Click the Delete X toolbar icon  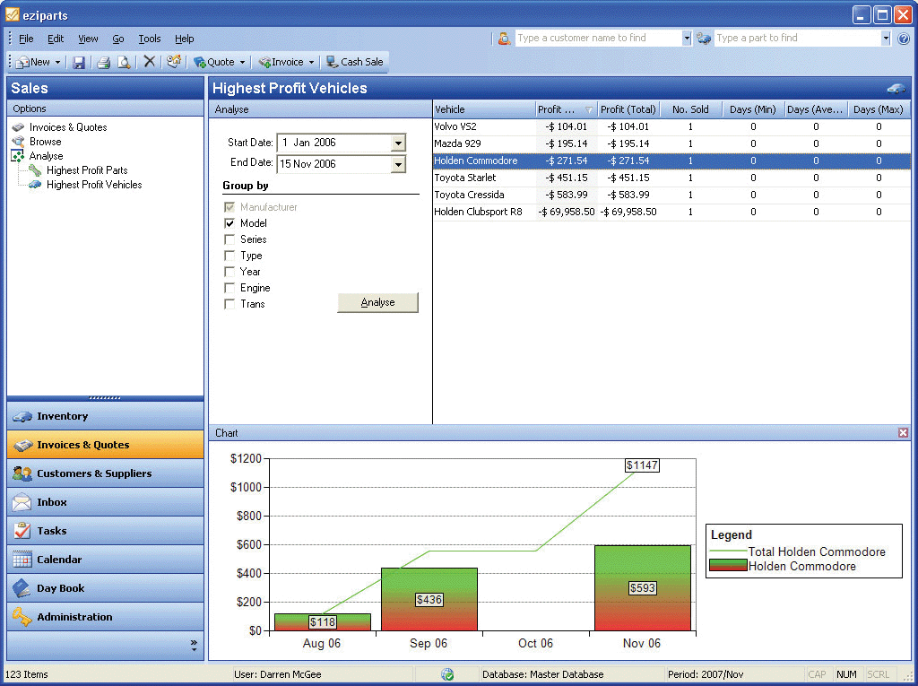tap(150, 62)
